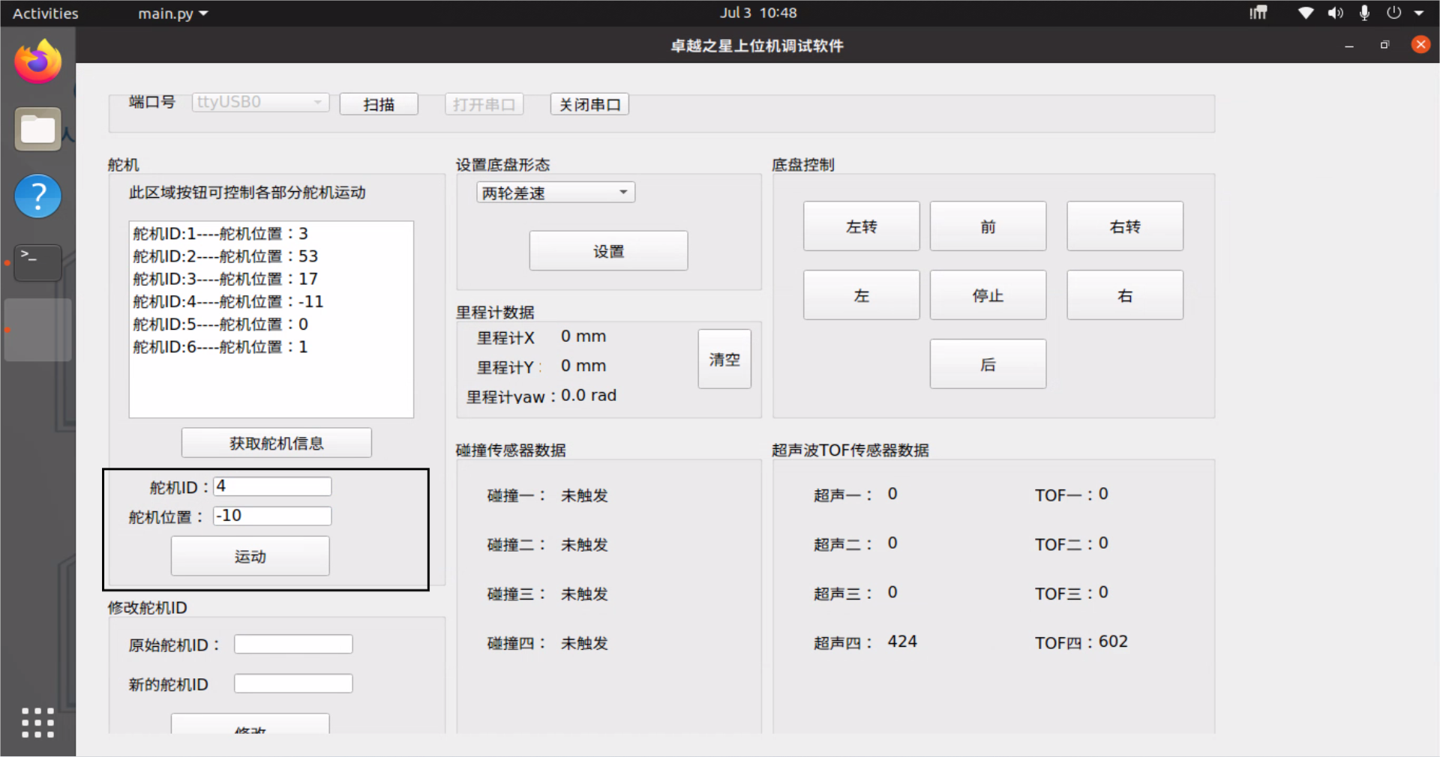Select row 舵机ID:6 position 1
The image size is (1440, 757).
click(x=271, y=347)
